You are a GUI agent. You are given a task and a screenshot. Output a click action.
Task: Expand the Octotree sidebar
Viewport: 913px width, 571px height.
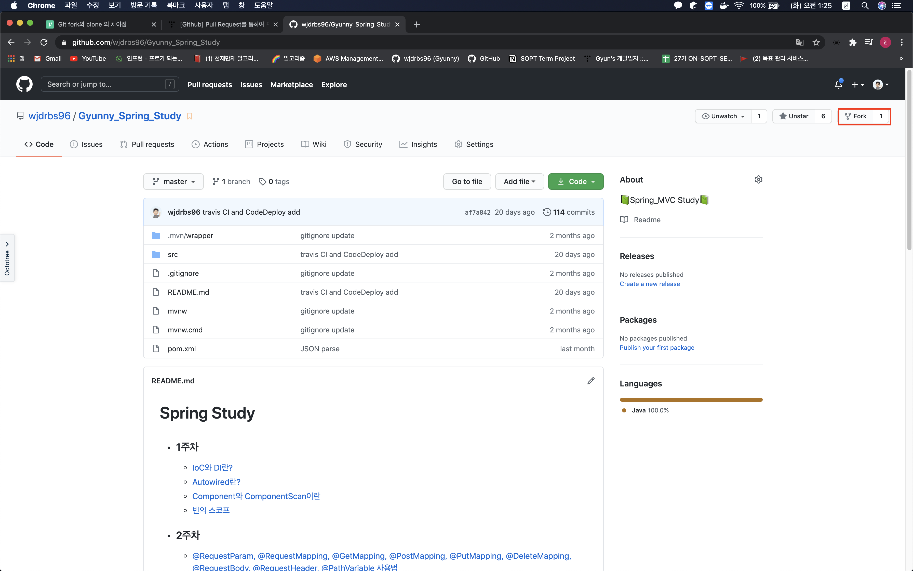pyautogui.click(x=7, y=258)
